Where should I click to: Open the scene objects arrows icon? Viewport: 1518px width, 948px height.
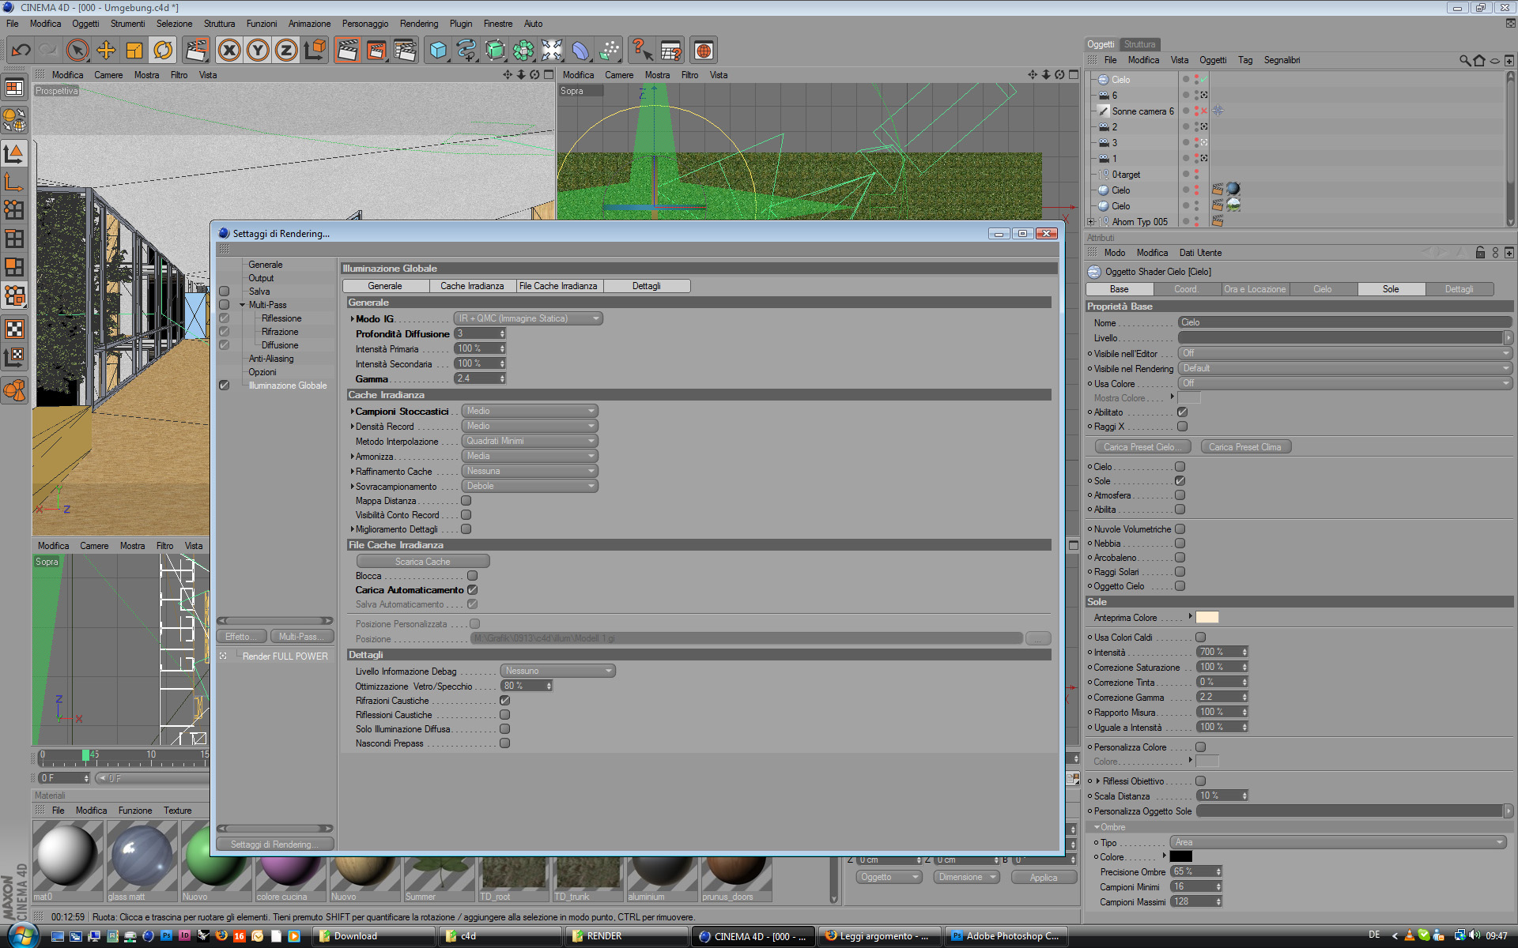[552, 51]
